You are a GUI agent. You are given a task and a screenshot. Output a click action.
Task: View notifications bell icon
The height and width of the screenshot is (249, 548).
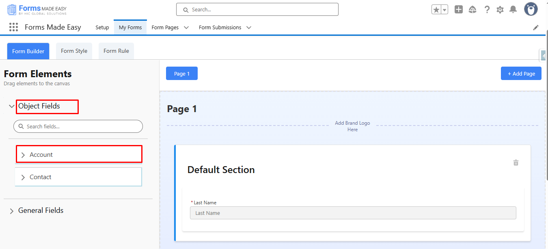(513, 10)
